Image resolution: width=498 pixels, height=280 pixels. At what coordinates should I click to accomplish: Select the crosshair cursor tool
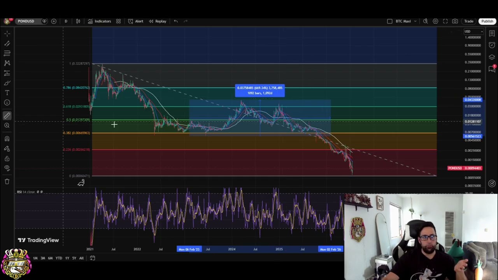[x=7, y=33]
